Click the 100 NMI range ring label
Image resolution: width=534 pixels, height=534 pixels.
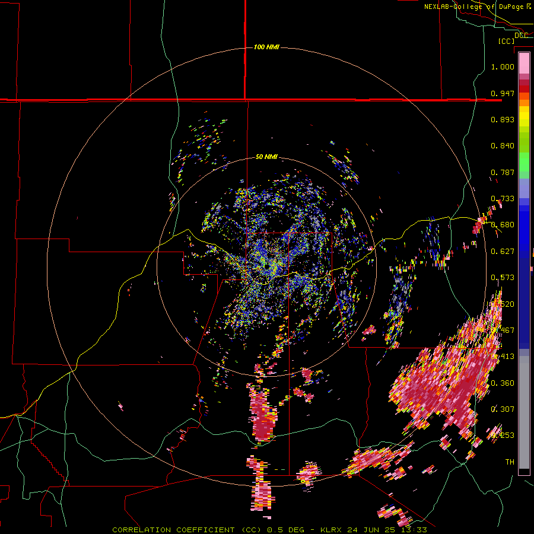click(266, 47)
